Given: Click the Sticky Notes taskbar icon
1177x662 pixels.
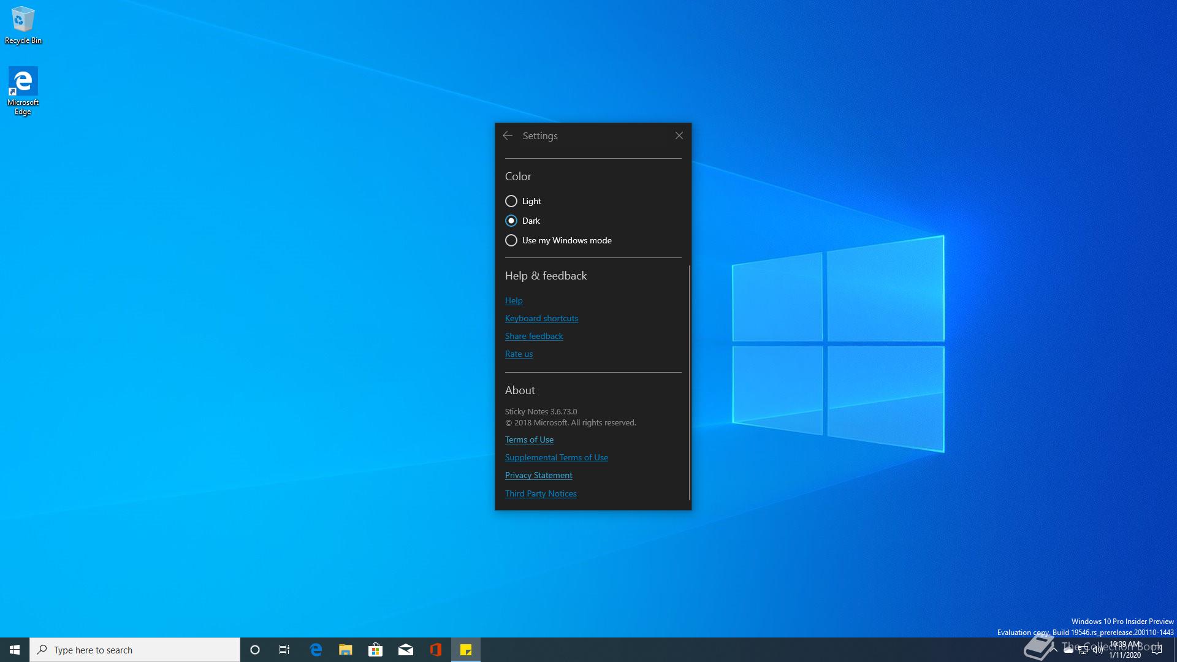Looking at the screenshot, I should coord(466,650).
